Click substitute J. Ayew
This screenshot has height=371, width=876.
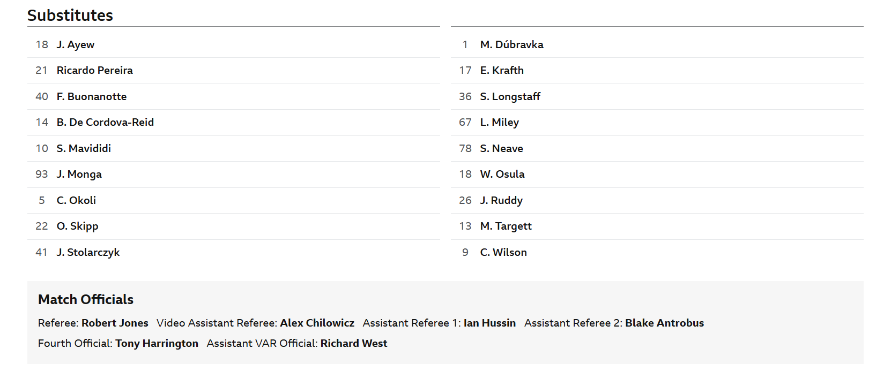(76, 44)
